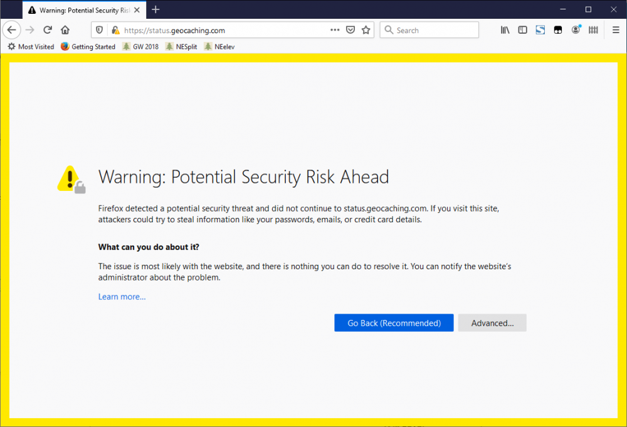Select the Warning: Potential Security Risk tab

[x=85, y=10]
